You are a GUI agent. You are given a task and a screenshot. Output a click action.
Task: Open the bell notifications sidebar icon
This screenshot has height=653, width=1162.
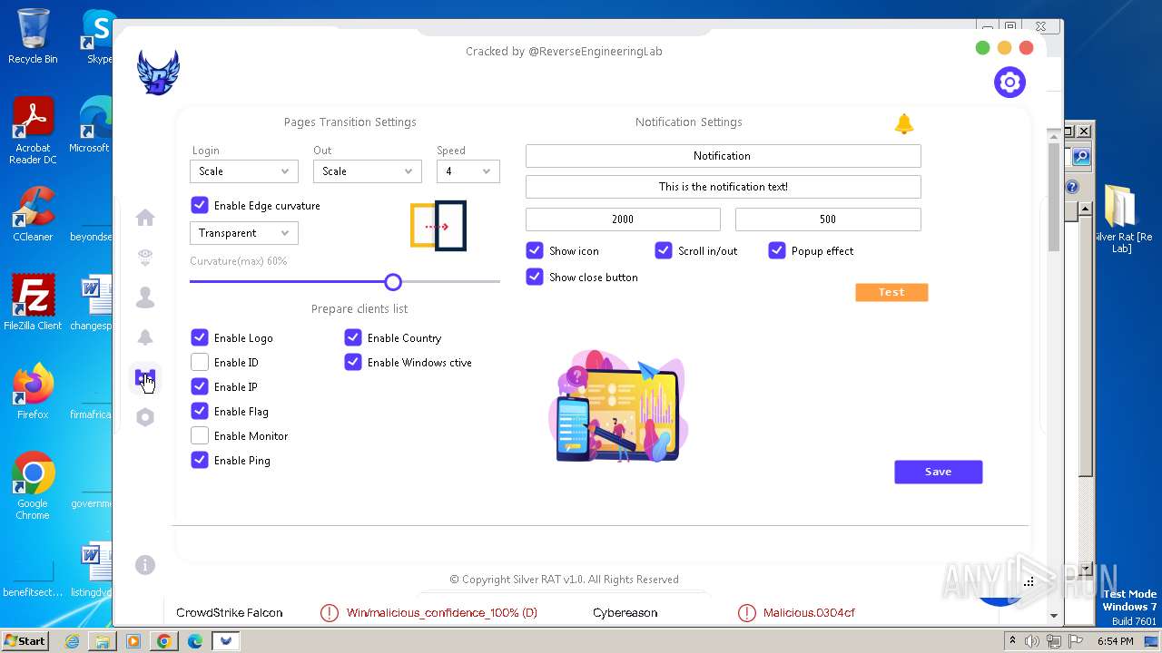click(145, 337)
